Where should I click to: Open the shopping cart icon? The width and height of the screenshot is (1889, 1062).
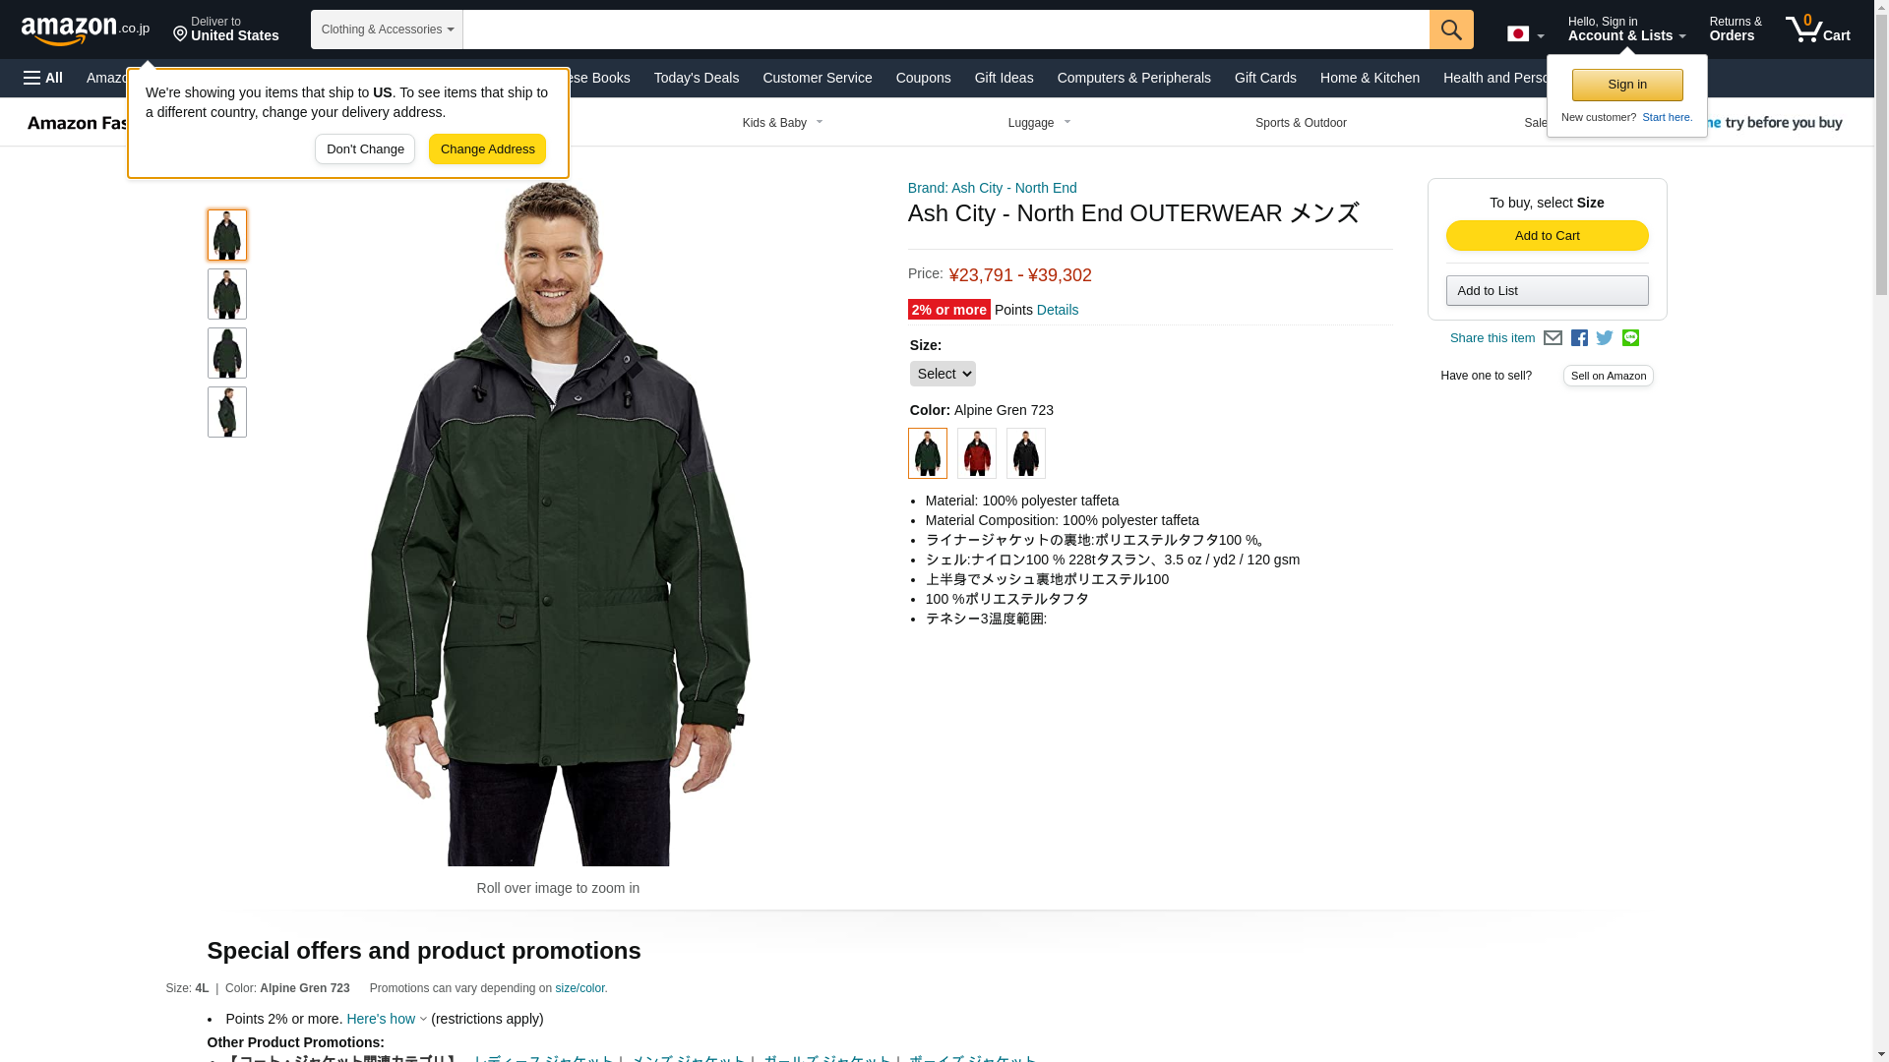(1817, 29)
